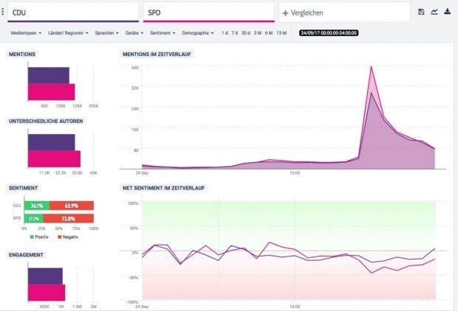Click the pink SPD Engagement bar

point(47,293)
